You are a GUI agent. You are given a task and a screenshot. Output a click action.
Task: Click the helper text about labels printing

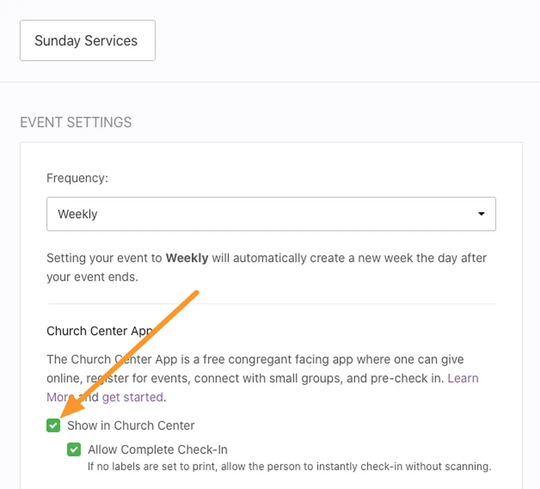[x=289, y=467]
